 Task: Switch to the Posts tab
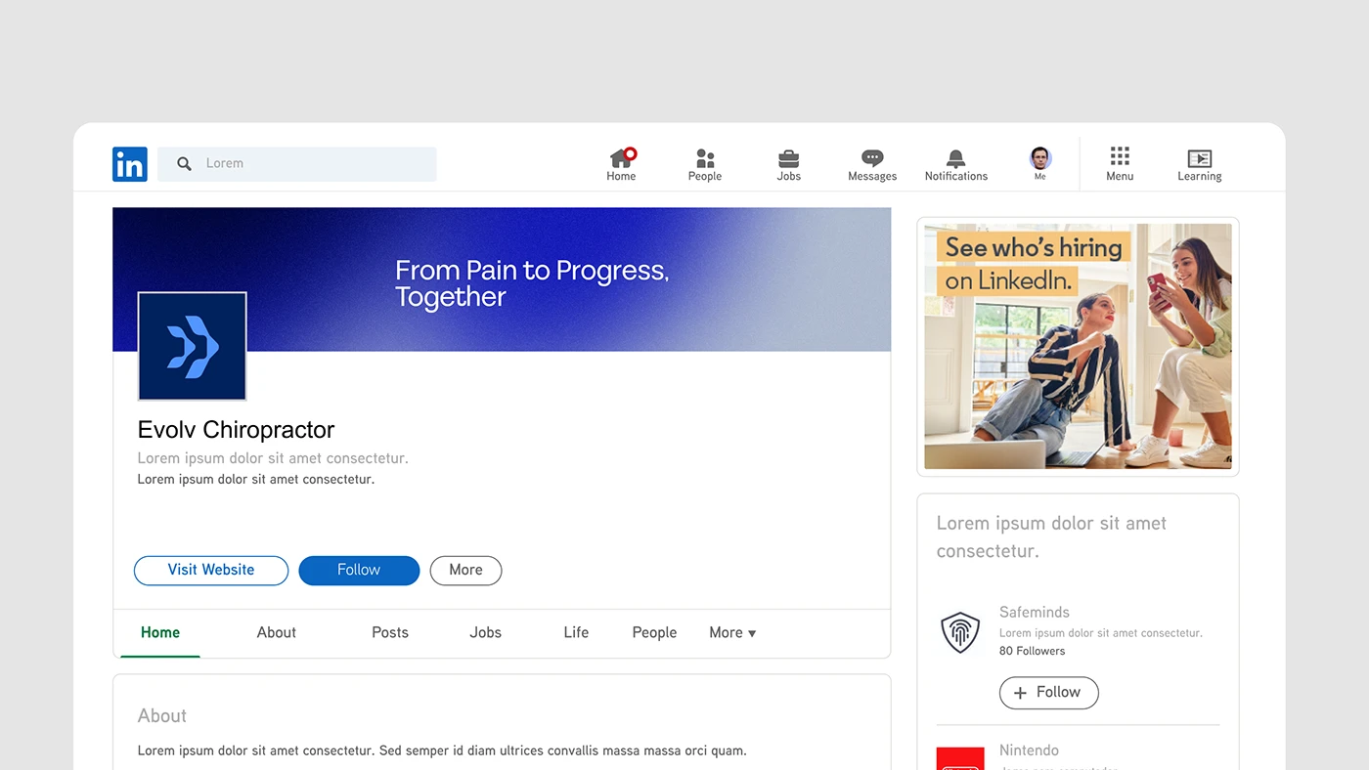click(389, 633)
